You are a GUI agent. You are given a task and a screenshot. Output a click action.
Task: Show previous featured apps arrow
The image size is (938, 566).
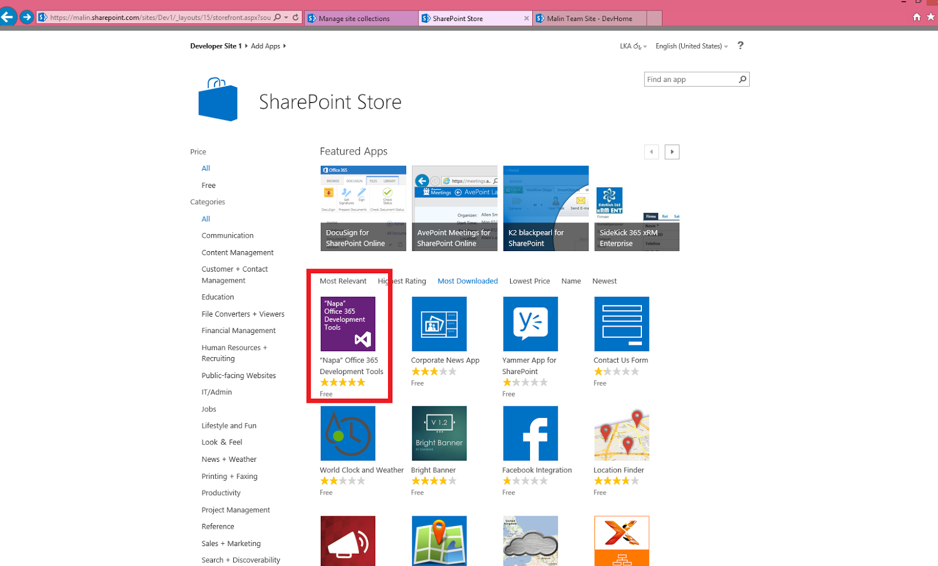pos(651,152)
